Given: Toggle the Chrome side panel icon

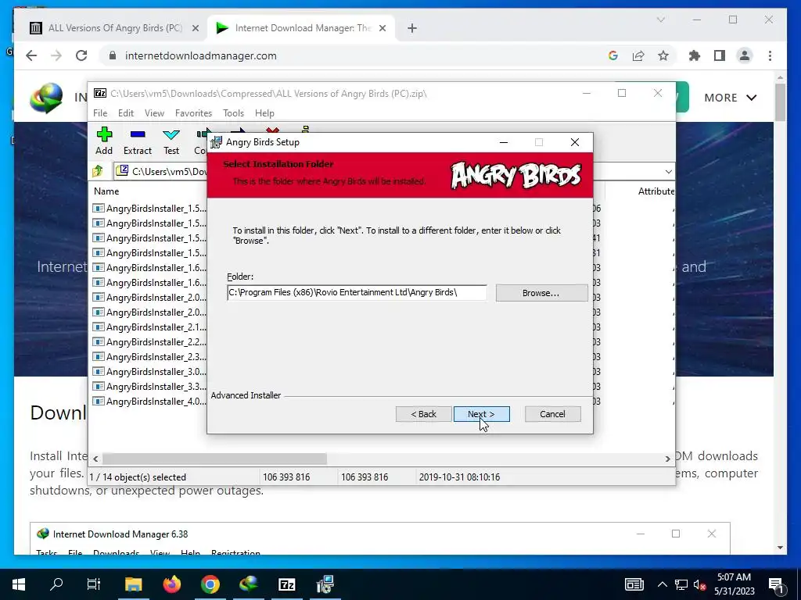Looking at the screenshot, I should pyautogui.click(x=720, y=55).
